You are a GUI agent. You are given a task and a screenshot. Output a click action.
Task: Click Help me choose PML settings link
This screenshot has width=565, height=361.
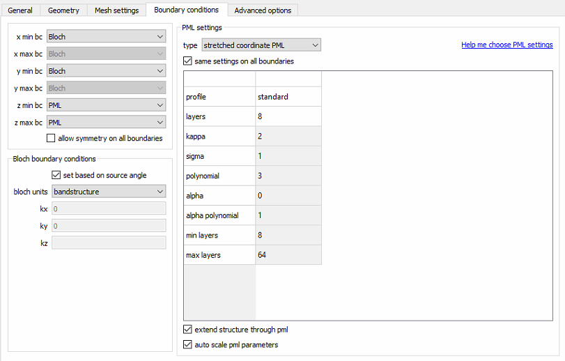tap(506, 45)
